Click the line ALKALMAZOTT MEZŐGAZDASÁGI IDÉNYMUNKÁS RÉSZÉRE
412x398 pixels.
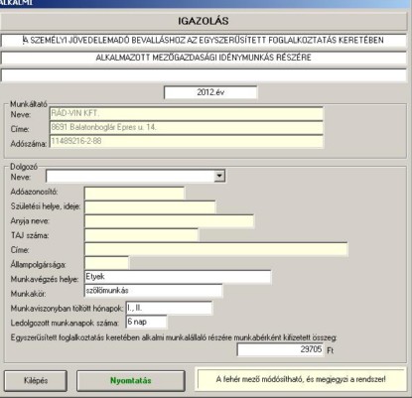click(x=204, y=58)
